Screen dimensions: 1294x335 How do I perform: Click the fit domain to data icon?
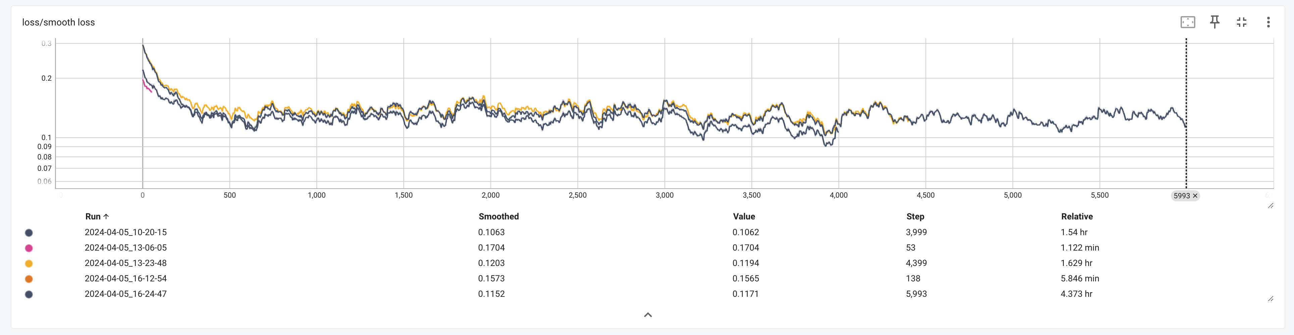1188,22
